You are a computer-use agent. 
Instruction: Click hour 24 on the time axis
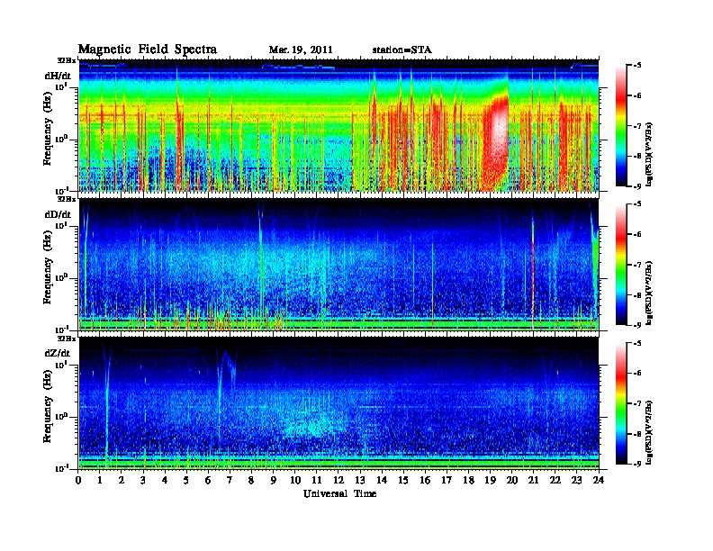(599, 480)
